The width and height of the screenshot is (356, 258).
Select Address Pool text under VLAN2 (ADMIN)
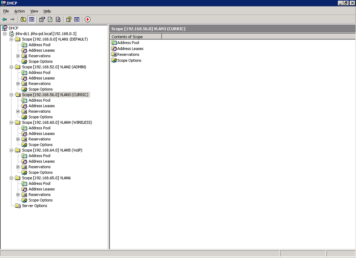click(40, 72)
